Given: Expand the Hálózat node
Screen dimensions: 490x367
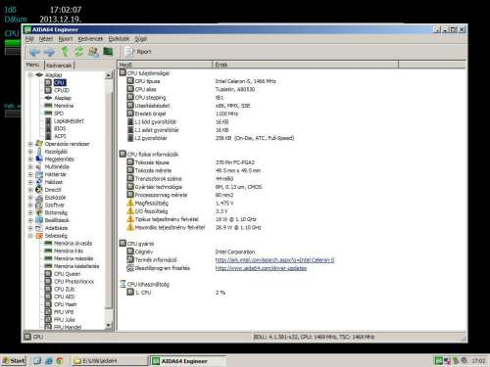Looking at the screenshot, I should [30, 182].
